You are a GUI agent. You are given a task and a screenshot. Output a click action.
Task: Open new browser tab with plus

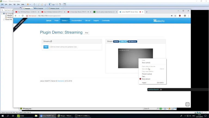coord(147,12)
